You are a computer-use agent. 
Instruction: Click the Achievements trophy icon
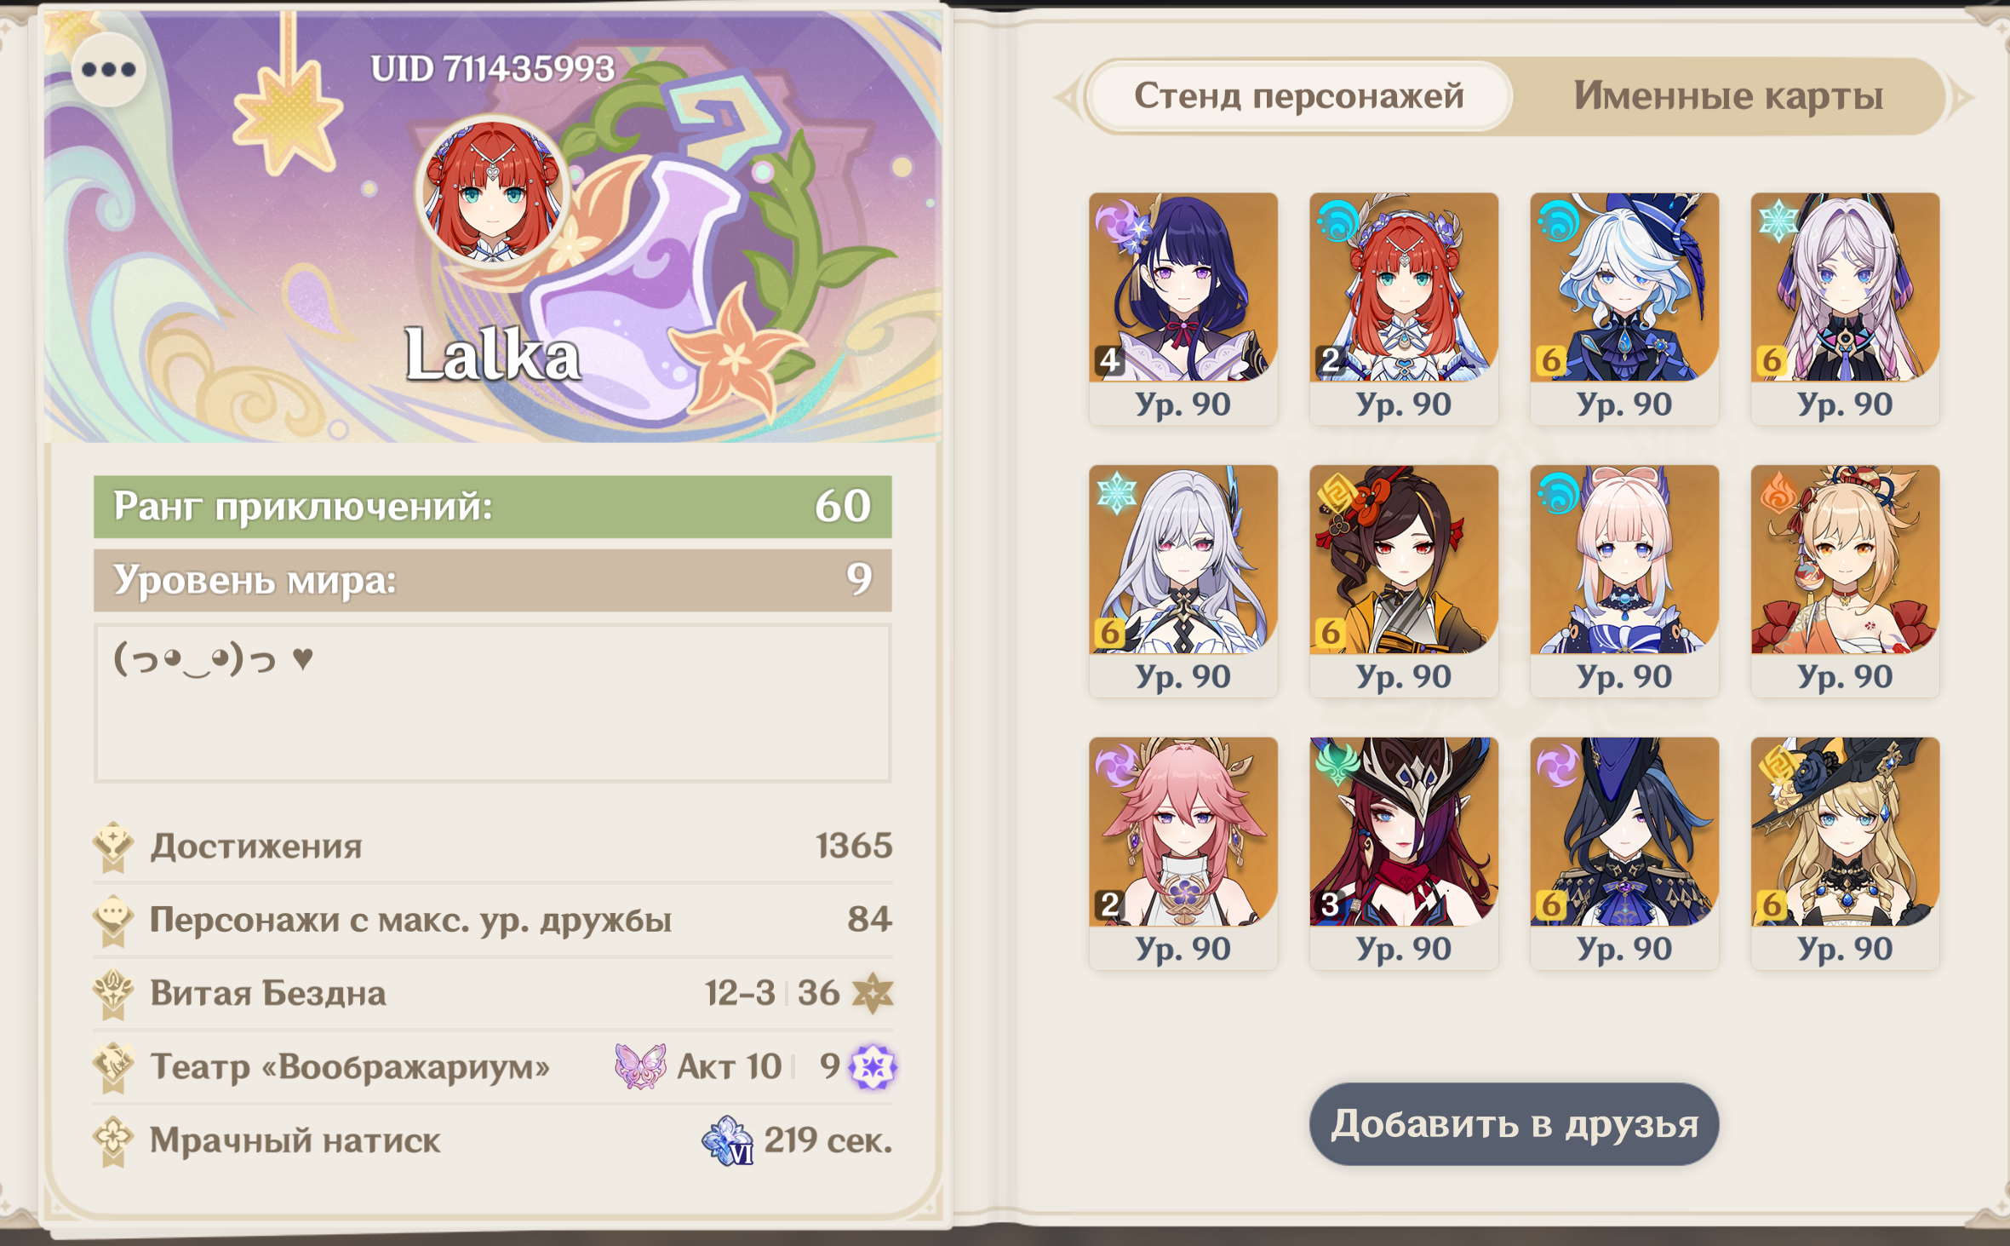[113, 847]
